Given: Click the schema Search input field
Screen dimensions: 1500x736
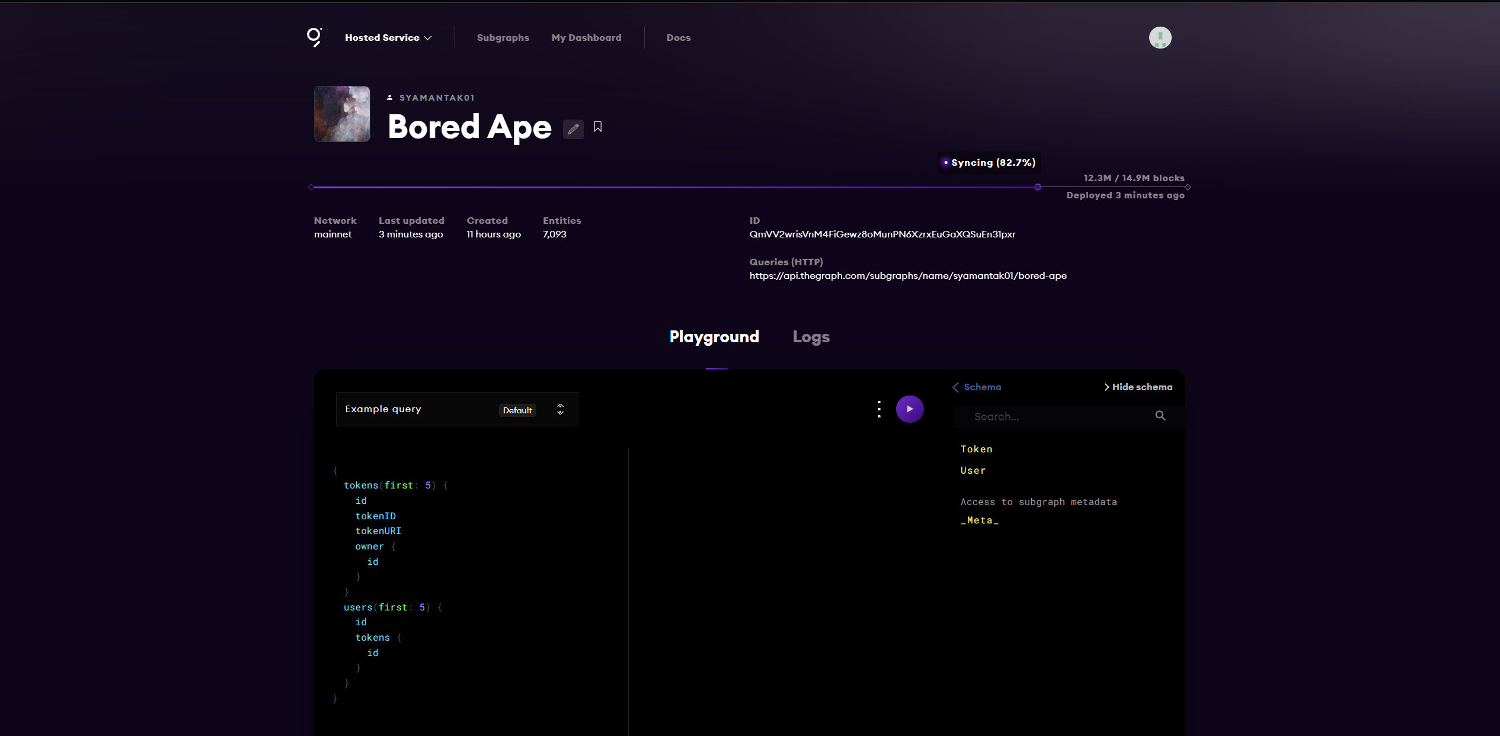Looking at the screenshot, I should [1061, 416].
